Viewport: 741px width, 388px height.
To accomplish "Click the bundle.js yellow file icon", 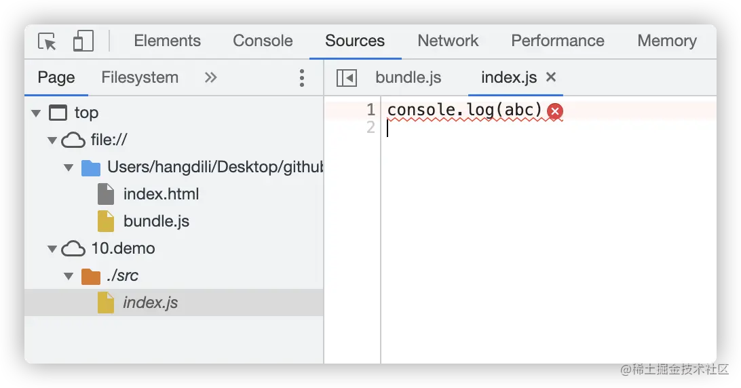I will point(106,221).
